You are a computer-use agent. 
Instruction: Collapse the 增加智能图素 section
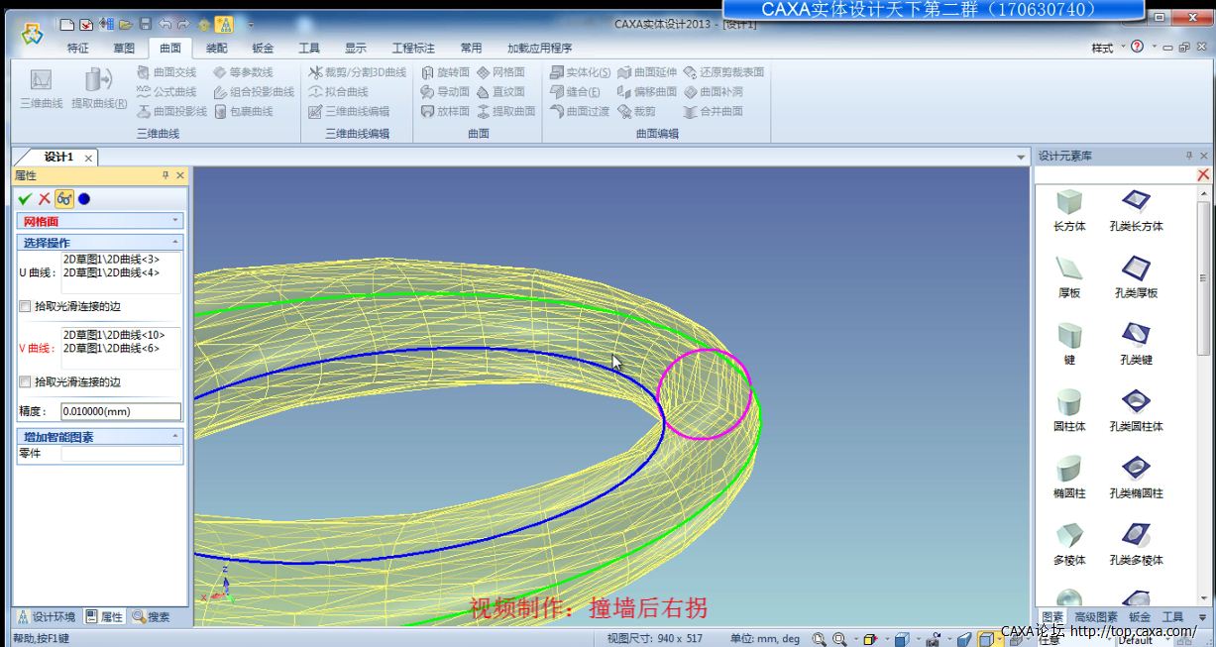[175, 437]
